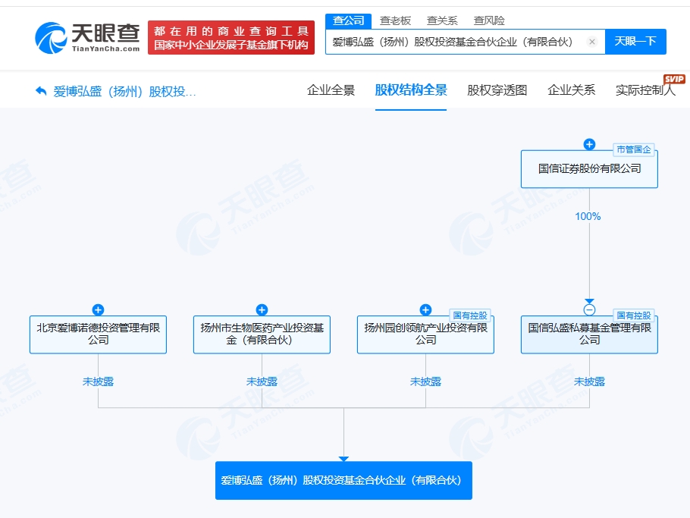Open the 实际控制人 SVIP tab

pyautogui.click(x=645, y=90)
